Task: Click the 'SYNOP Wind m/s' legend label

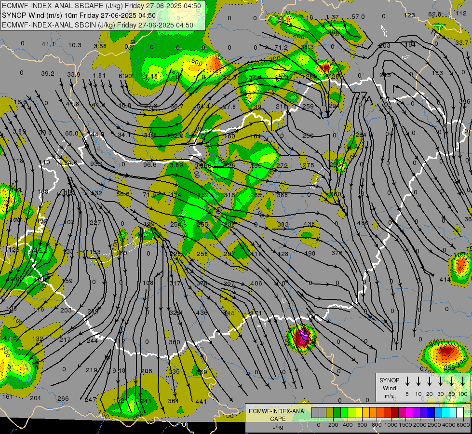Action: click(x=389, y=388)
